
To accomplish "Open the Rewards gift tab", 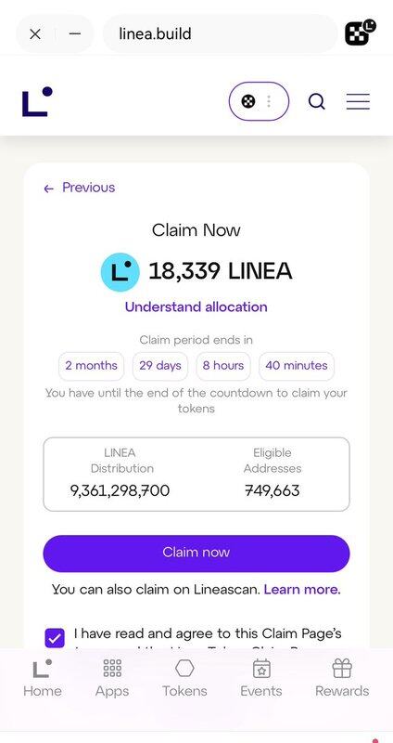I will pos(342,678).
